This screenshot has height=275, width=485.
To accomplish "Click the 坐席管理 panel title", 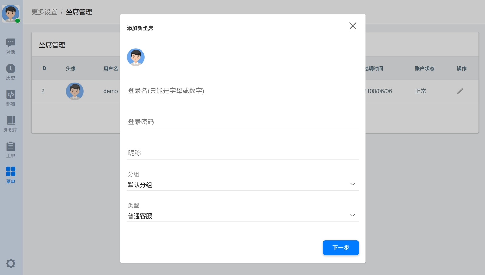I will point(52,45).
